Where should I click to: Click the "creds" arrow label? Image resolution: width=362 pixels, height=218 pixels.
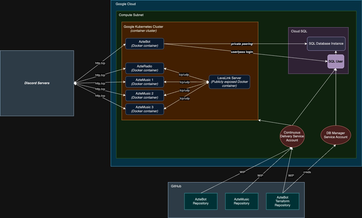click(x=307, y=172)
